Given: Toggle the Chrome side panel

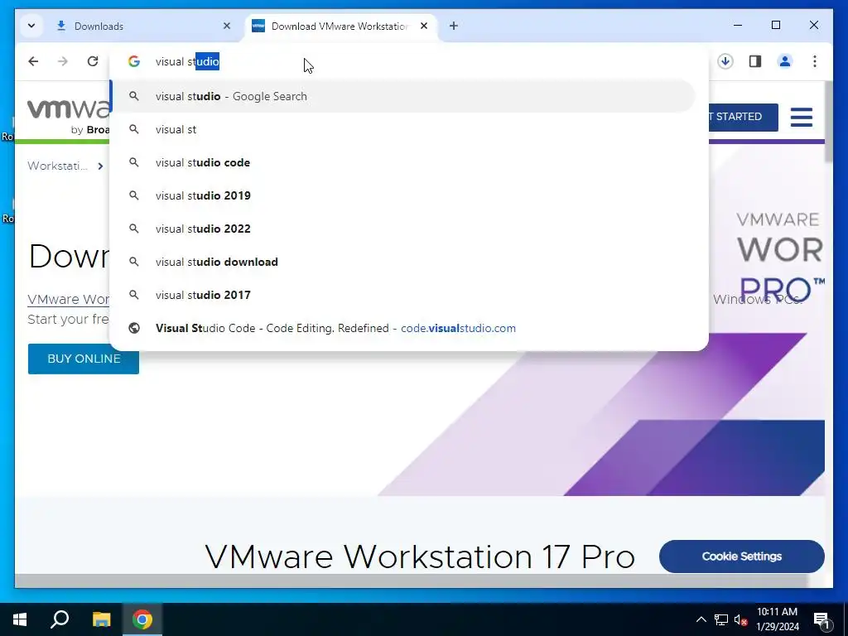Looking at the screenshot, I should pyautogui.click(x=755, y=61).
